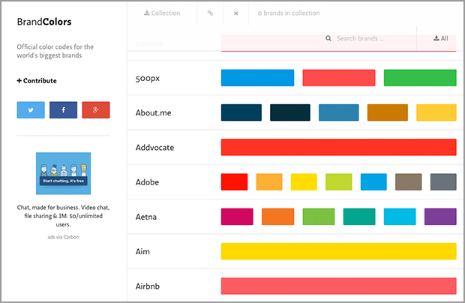This screenshot has width=465, height=303.
Task: Copy the Aim yellow color bar
Action: (x=339, y=251)
